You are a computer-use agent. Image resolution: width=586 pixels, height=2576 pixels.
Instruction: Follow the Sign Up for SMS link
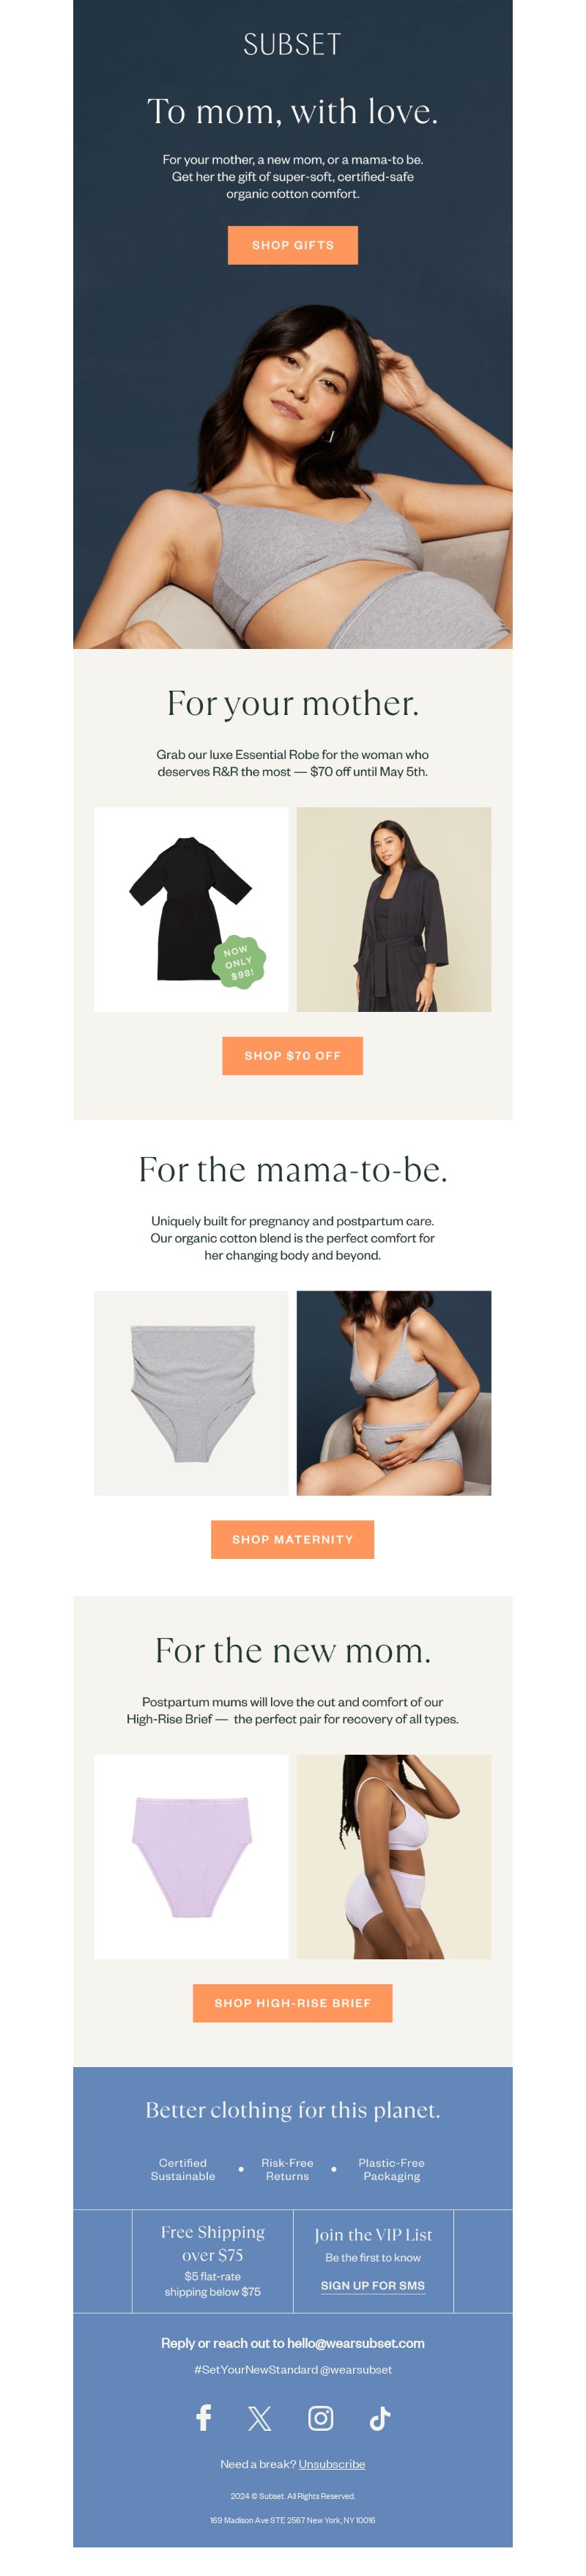372,2286
